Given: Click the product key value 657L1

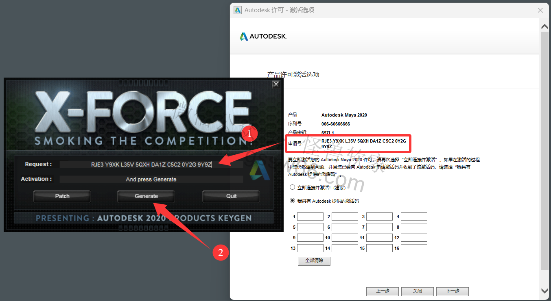Looking at the screenshot, I should 328,133.
